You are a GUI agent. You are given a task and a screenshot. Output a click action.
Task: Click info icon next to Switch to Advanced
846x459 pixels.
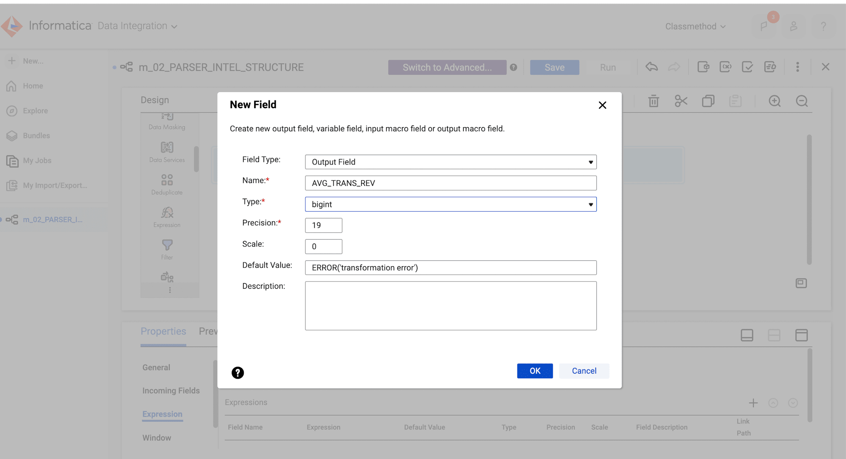514,67
